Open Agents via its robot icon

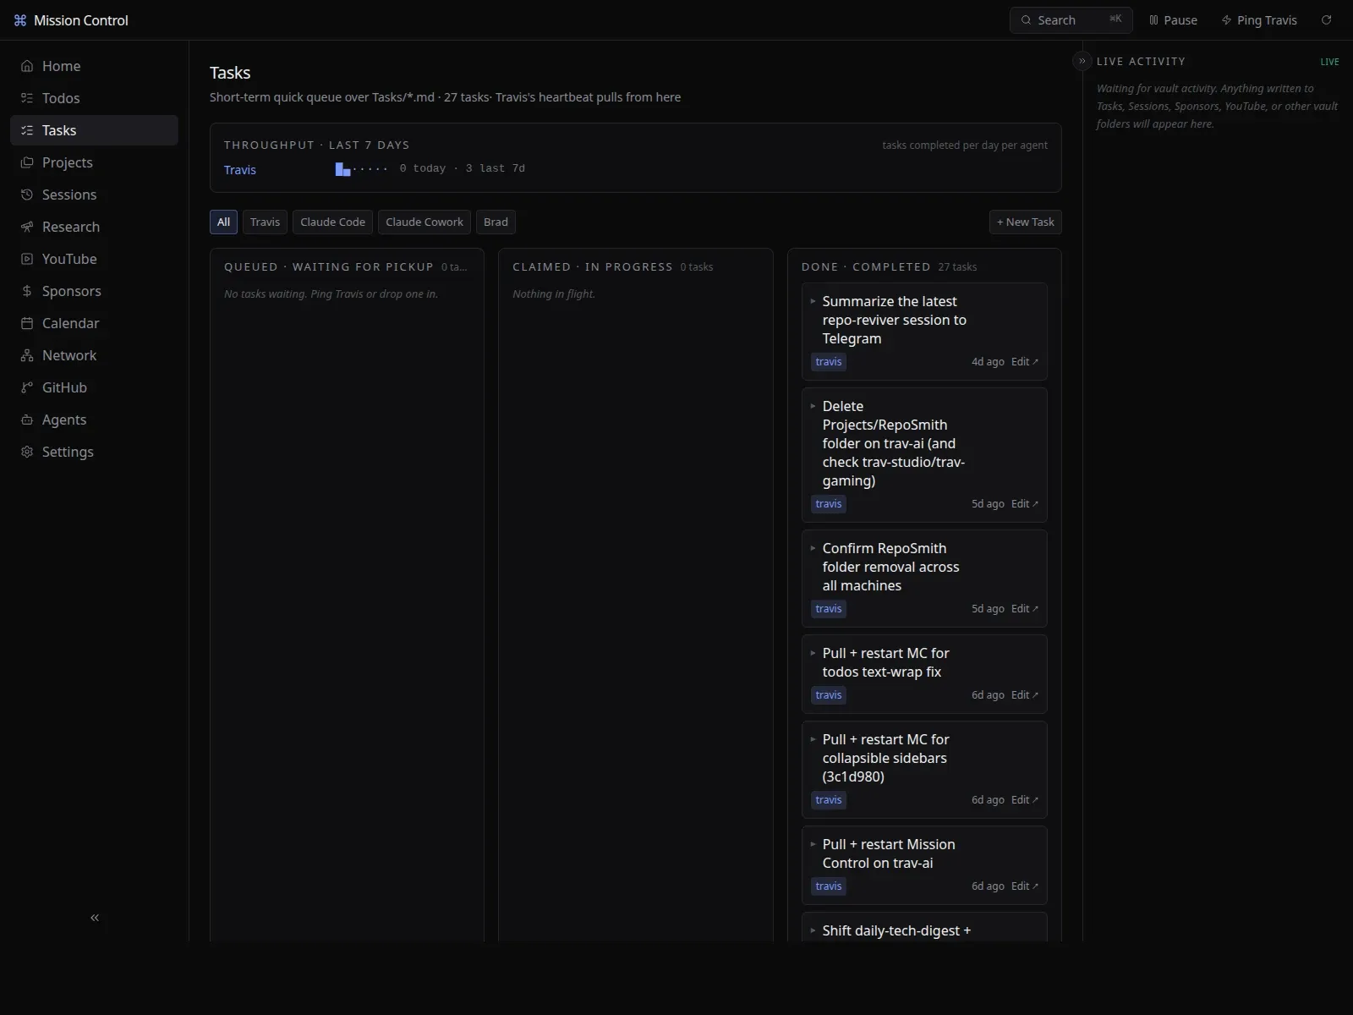[27, 420]
